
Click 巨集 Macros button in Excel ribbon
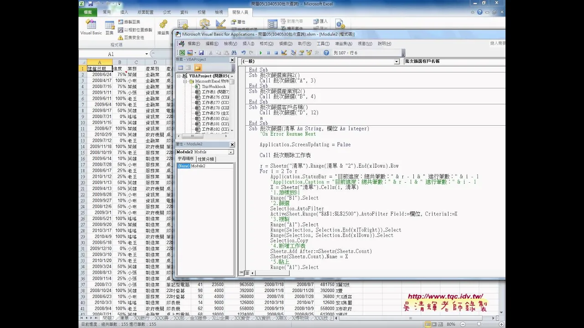pos(109,27)
